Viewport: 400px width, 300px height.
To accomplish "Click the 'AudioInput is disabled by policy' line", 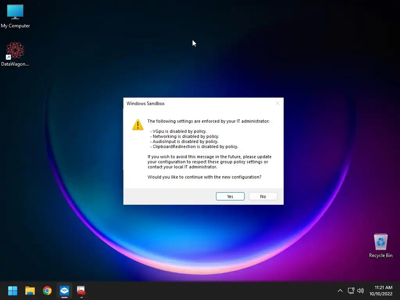I will (184, 141).
